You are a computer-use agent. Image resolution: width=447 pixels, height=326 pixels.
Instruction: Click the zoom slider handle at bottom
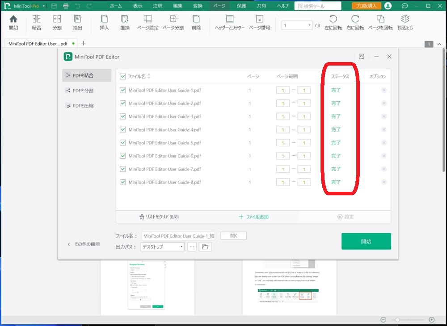pyautogui.click(x=397, y=320)
